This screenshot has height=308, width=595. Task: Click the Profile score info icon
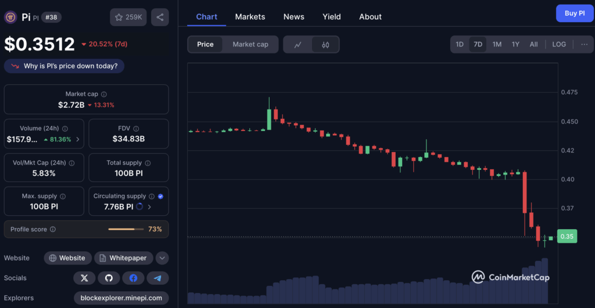(x=53, y=229)
